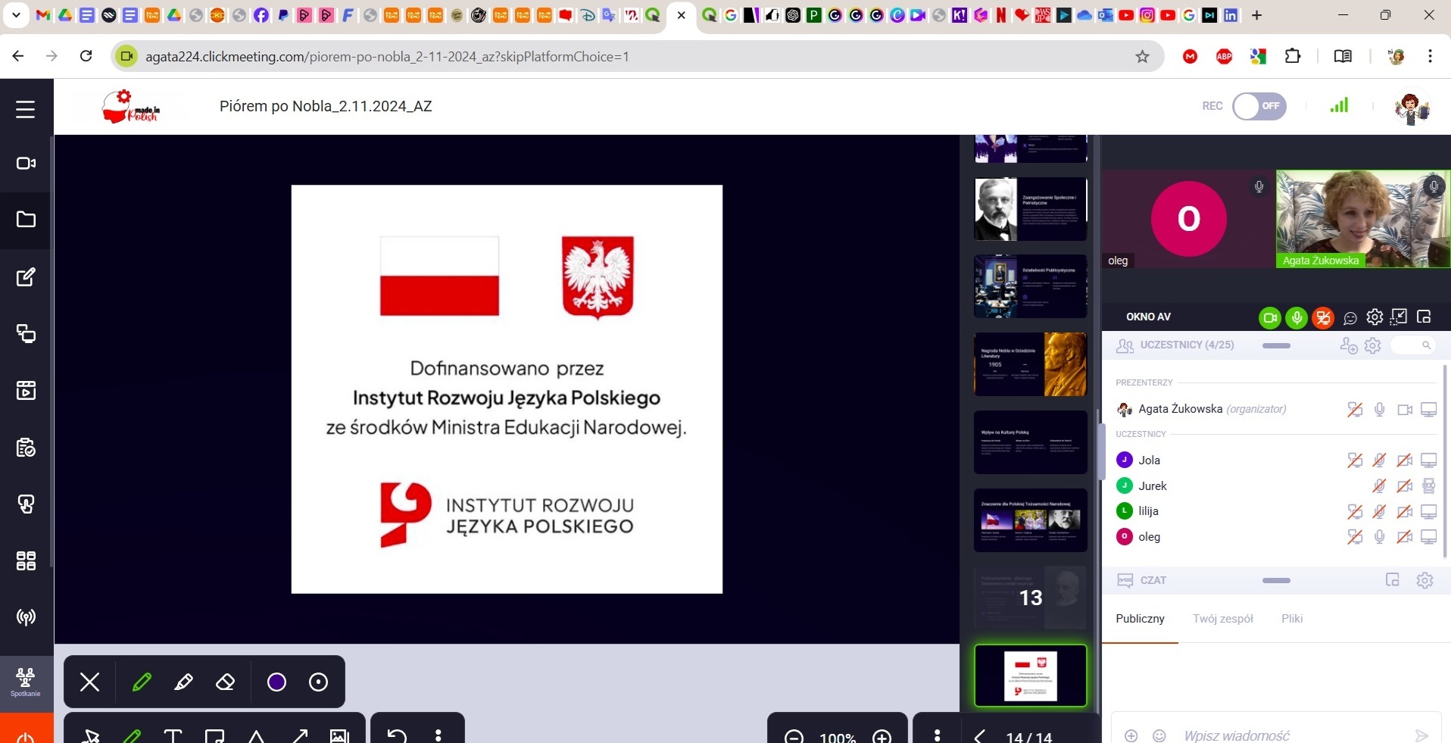This screenshot has width=1451, height=743.
Task: Click the add participant icon
Action: pyautogui.click(x=1348, y=345)
